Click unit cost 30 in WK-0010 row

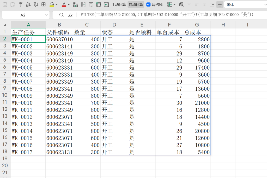pos(169,102)
